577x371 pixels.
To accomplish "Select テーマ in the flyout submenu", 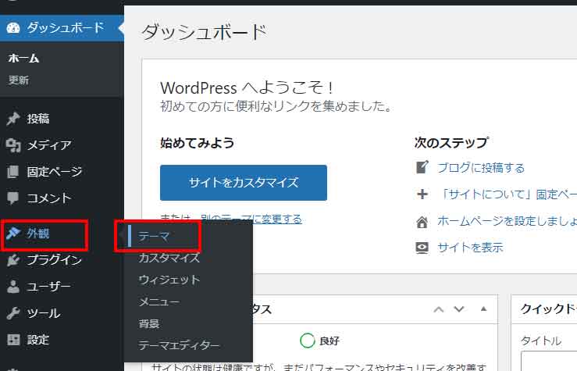I will [x=154, y=236].
